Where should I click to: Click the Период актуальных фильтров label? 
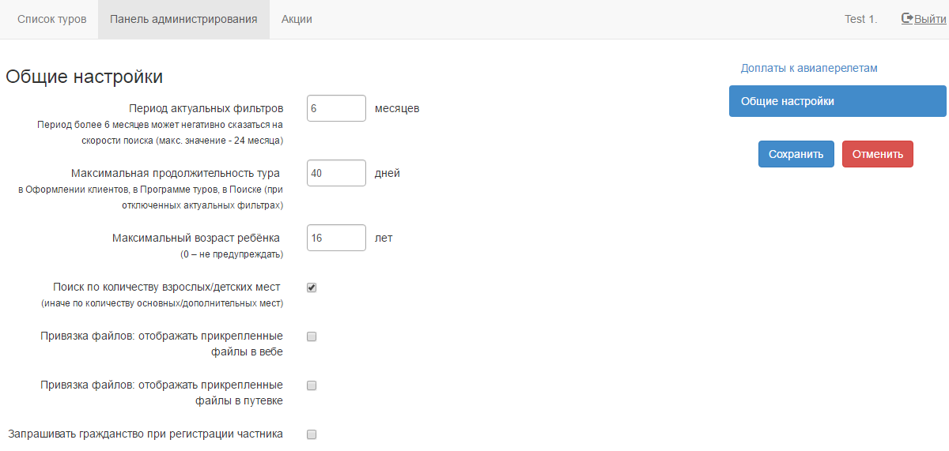[206, 108]
